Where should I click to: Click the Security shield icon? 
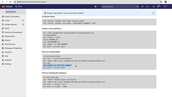pyautogui.click(x=3, y=32)
